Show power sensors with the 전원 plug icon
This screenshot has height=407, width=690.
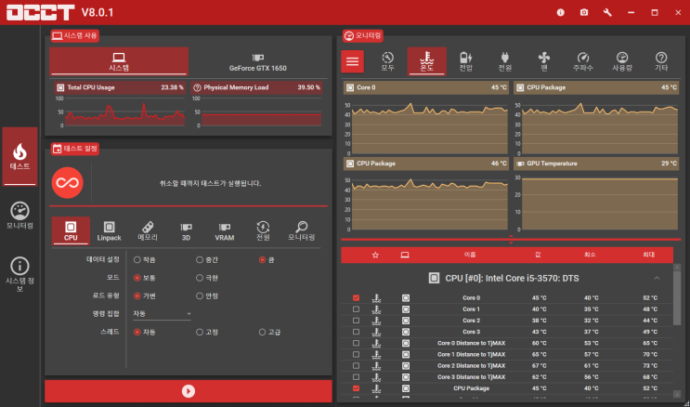(x=505, y=61)
